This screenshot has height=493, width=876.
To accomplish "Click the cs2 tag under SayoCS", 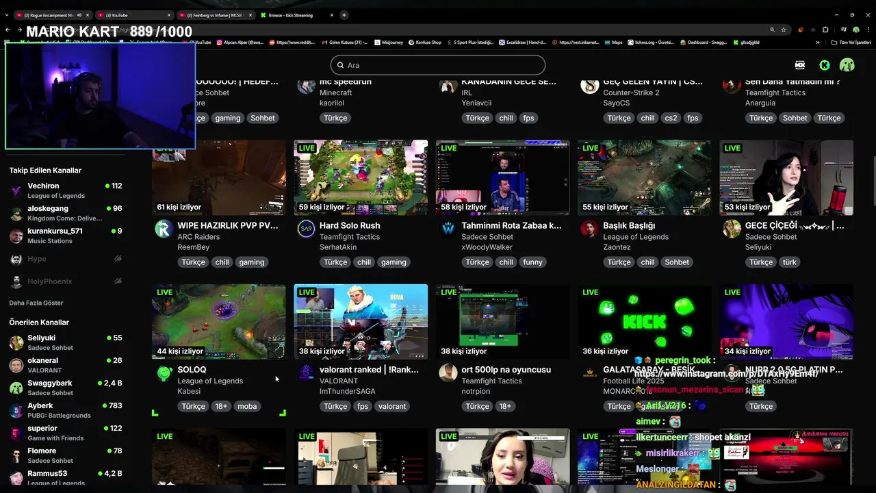I will 671,118.
